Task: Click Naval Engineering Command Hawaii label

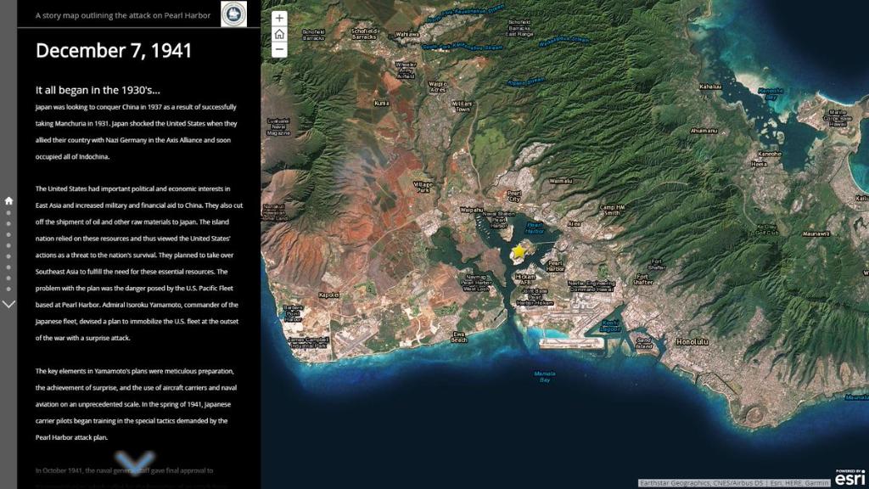Action: tap(591, 286)
